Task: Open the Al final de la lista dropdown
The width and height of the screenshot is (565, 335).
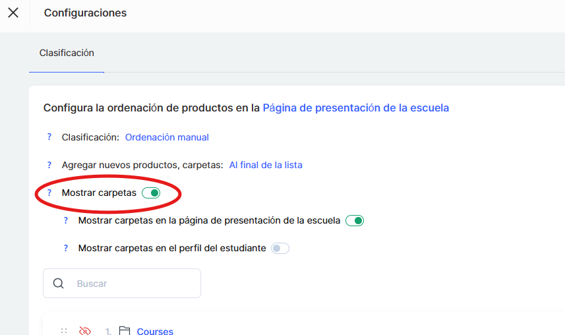Action: 266,165
